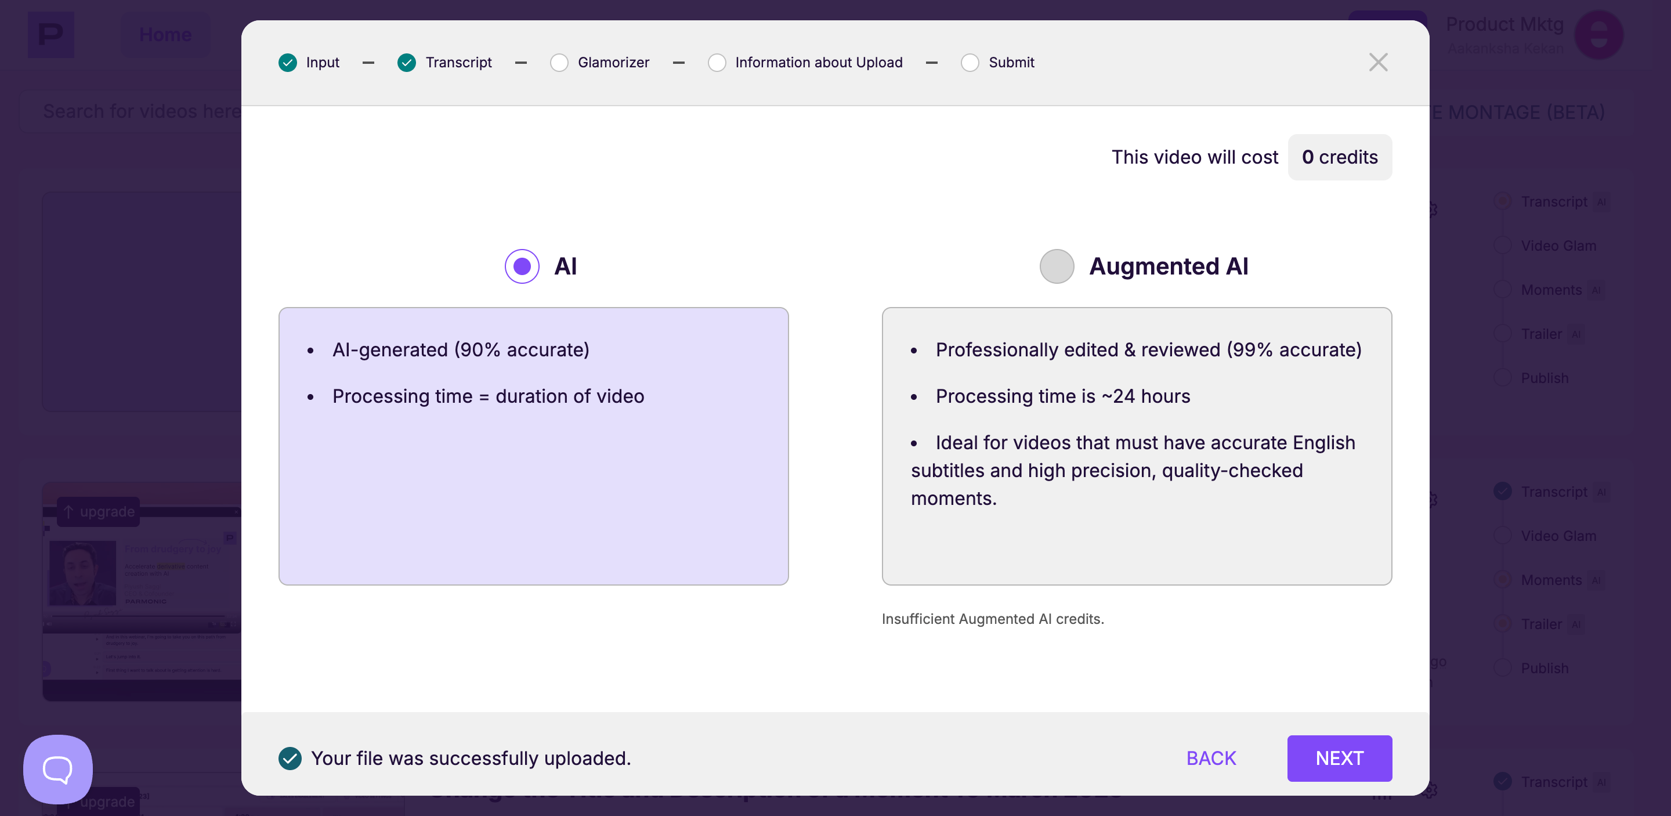Click the upgrade arrow badge on thumbnail
Image resolution: width=1671 pixels, height=816 pixels.
[x=99, y=512]
